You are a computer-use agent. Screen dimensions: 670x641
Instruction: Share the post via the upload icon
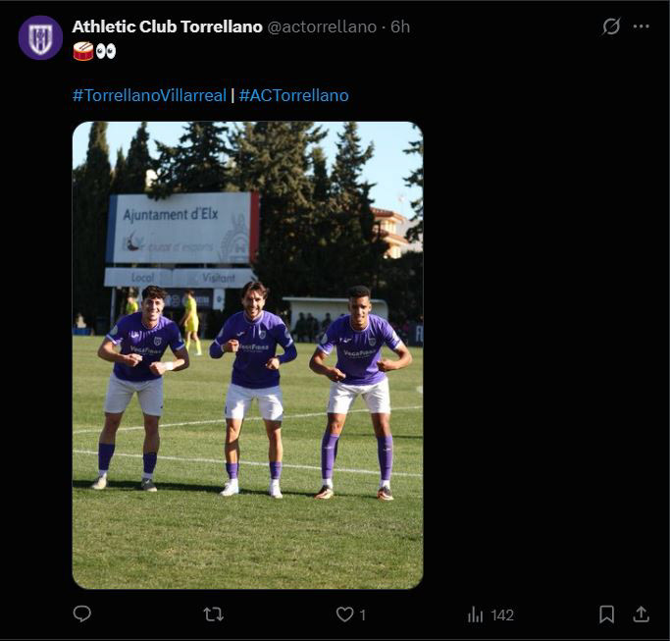click(x=641, y=614)
